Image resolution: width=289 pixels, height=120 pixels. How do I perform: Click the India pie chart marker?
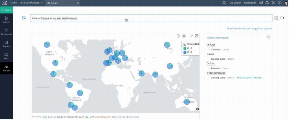tap(155, 75)
